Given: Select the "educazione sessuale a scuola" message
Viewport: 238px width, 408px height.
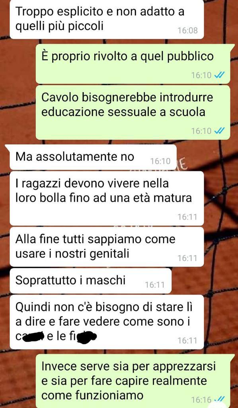Looking at the screenshot, I should point(133,112).
